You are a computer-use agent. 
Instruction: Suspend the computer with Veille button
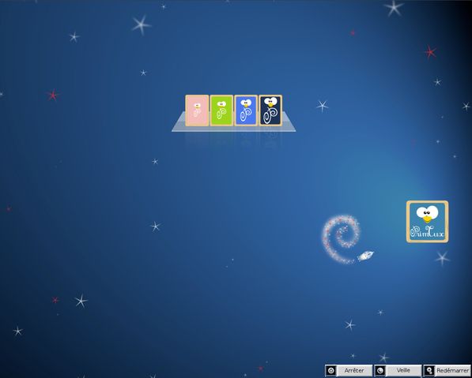point(398,370)
